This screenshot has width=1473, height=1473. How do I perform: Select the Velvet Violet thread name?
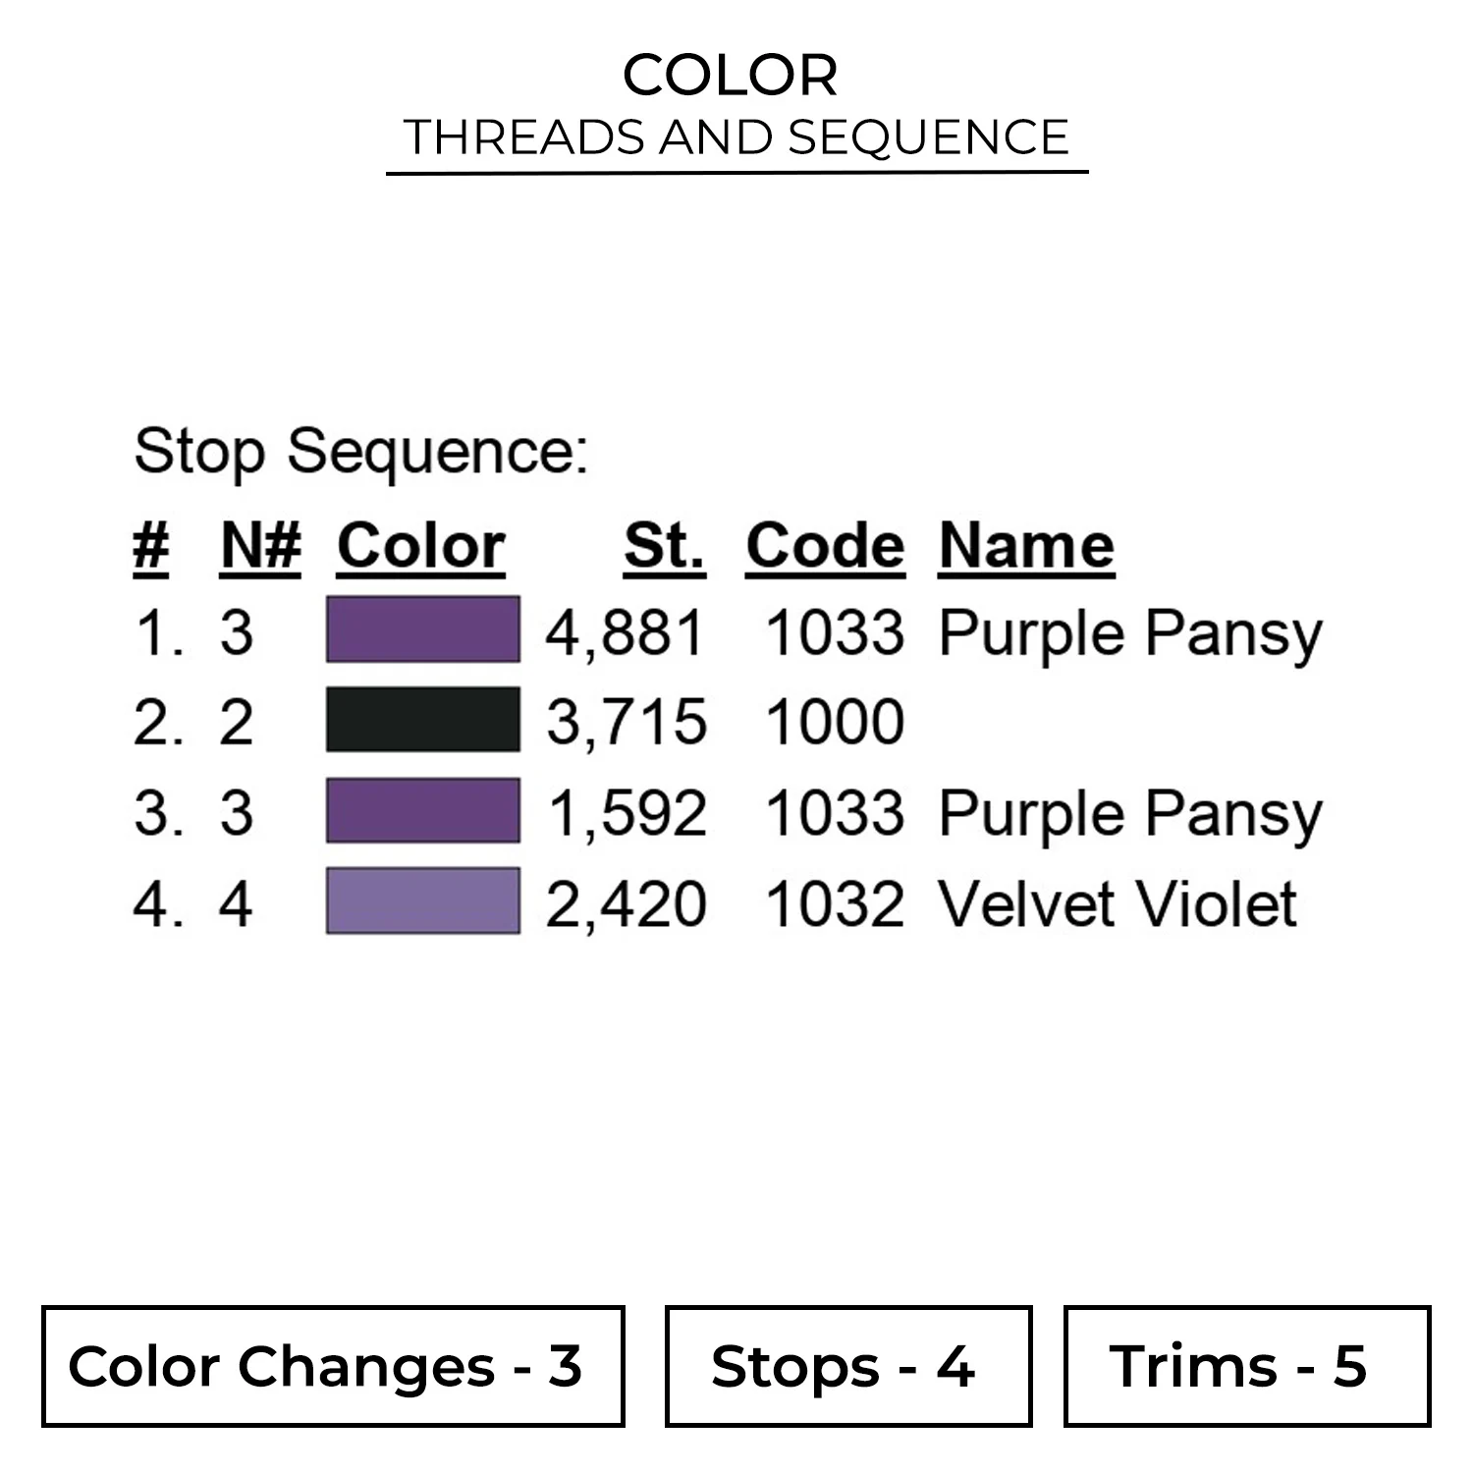point(1117,903)
